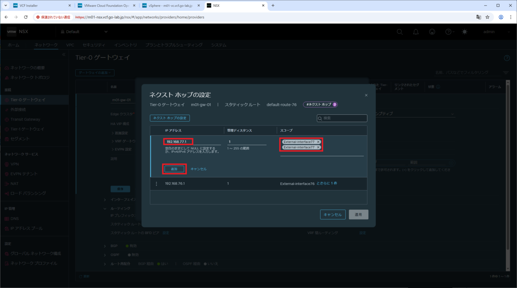Open EVPN テナント in sidebar
This screenshot has width=517, height=288.
[x=25, y=174]
